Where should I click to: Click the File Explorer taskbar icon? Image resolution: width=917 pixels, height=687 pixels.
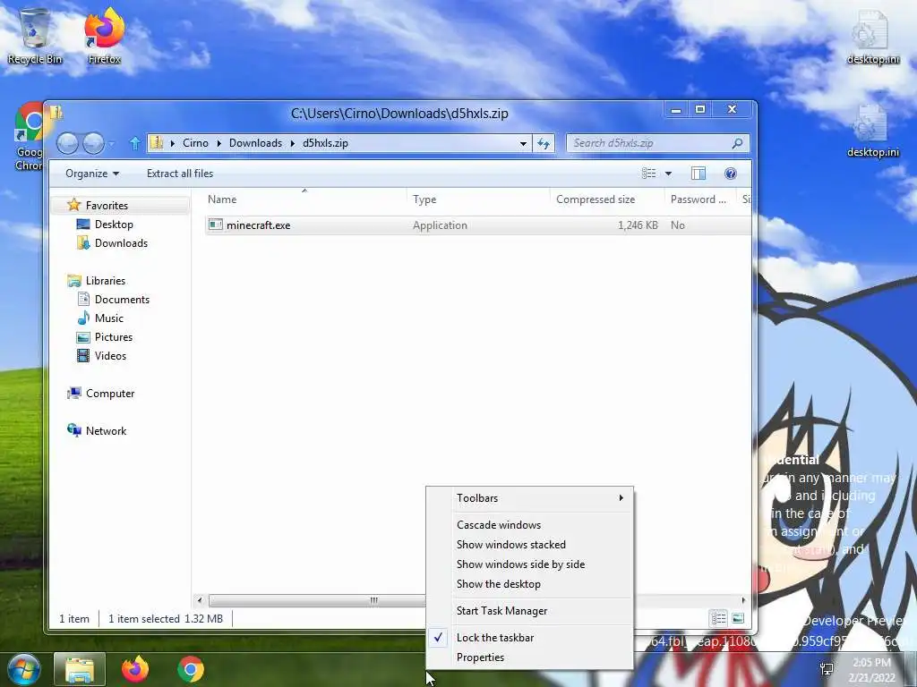80,669
